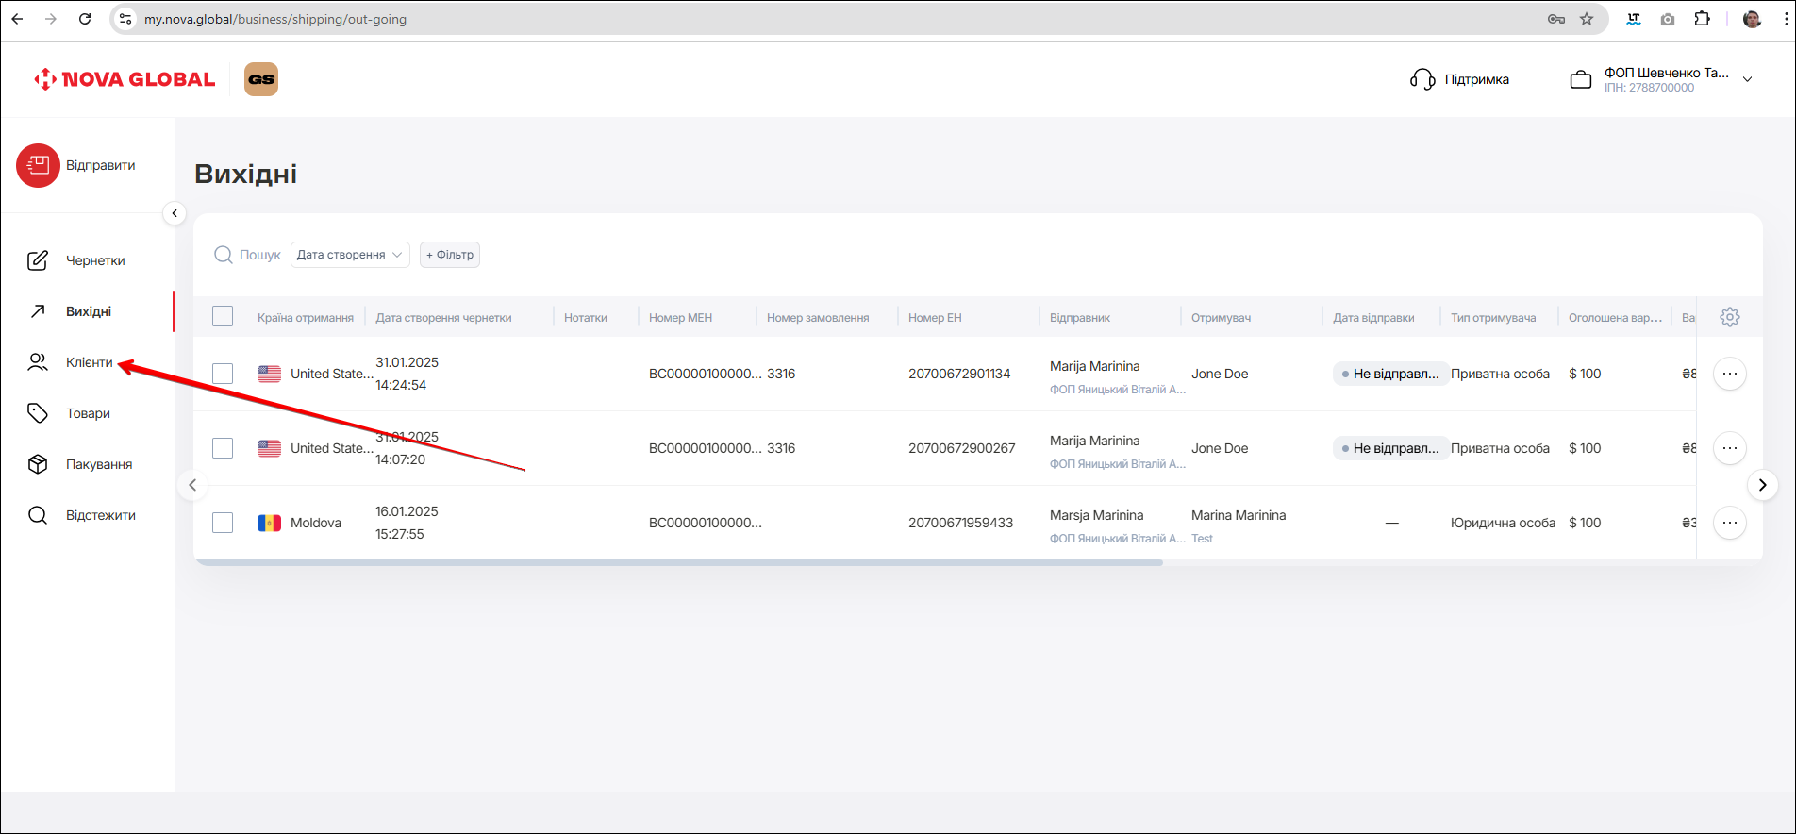Screen dimensions: 1796x834
Task: Click the search magnifier icon
Action: click(x=224, y=255)
